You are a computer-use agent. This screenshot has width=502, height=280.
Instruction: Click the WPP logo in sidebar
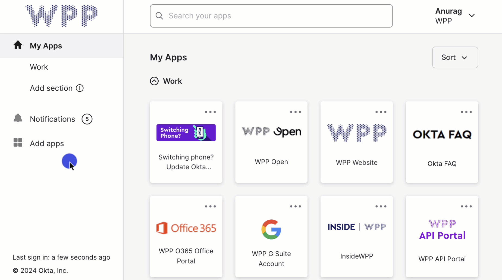(61, 16)
